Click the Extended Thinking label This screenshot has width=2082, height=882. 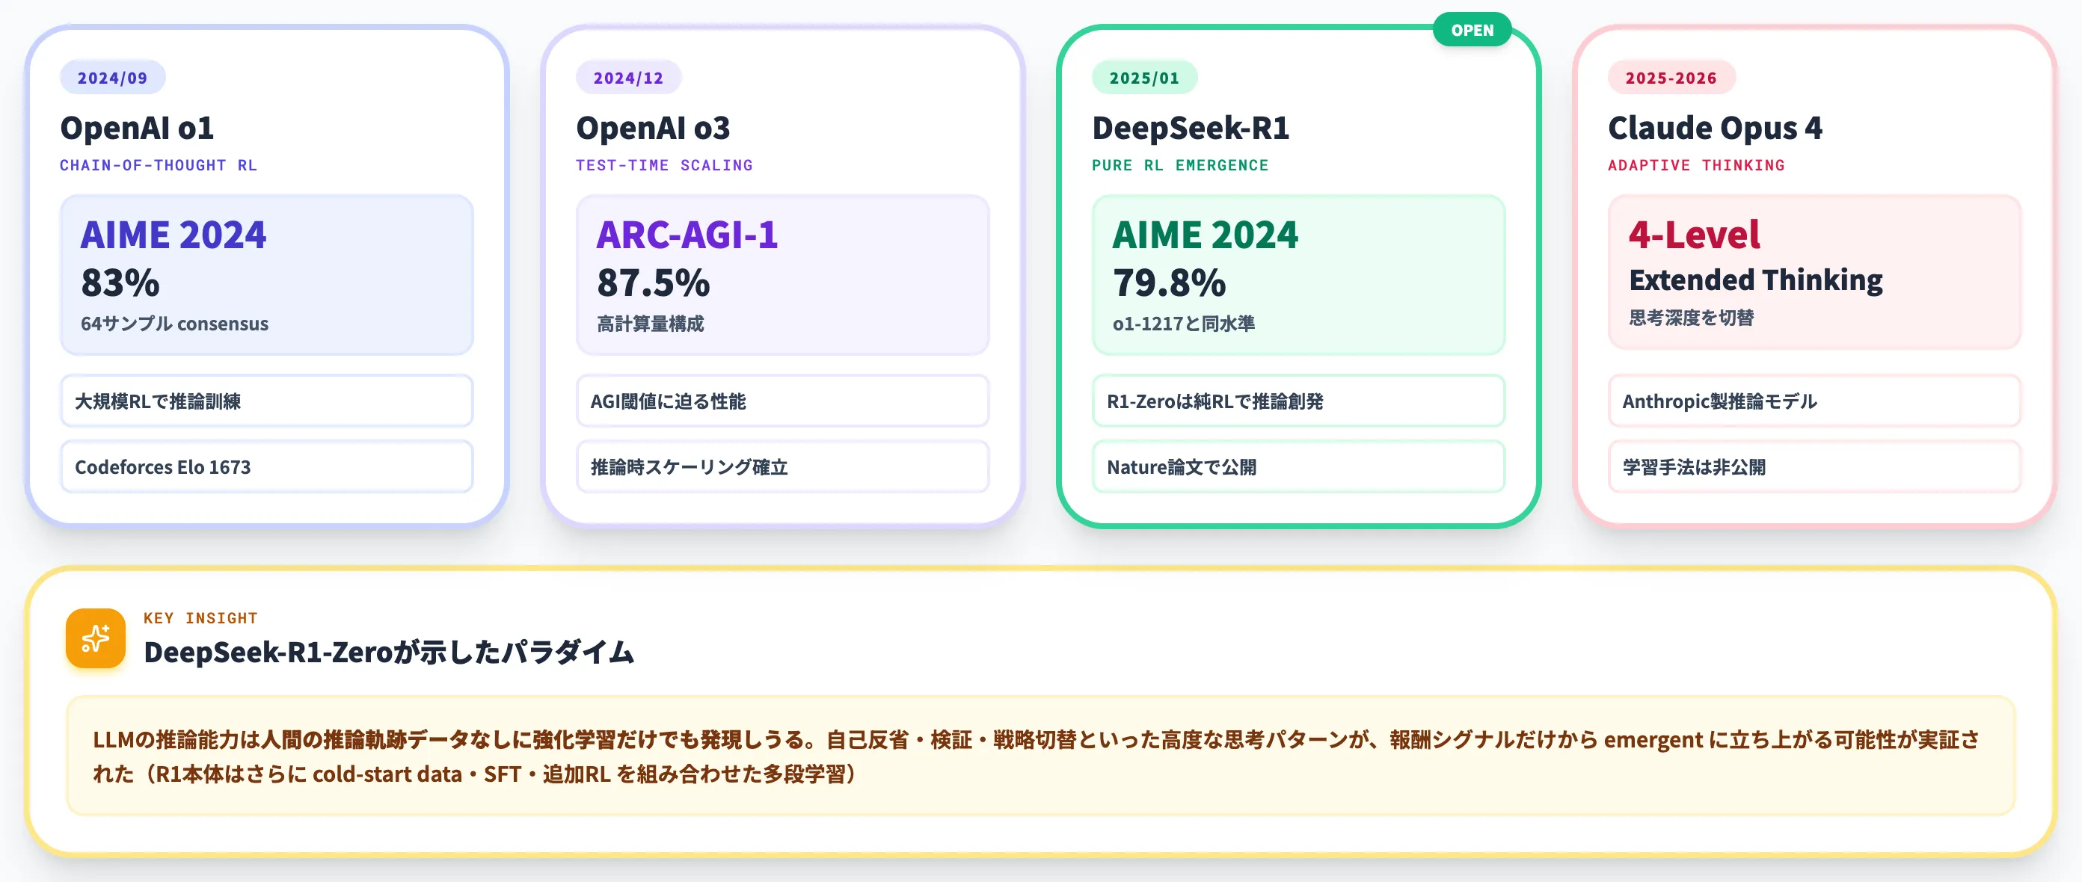click(x=1755, y=280)
